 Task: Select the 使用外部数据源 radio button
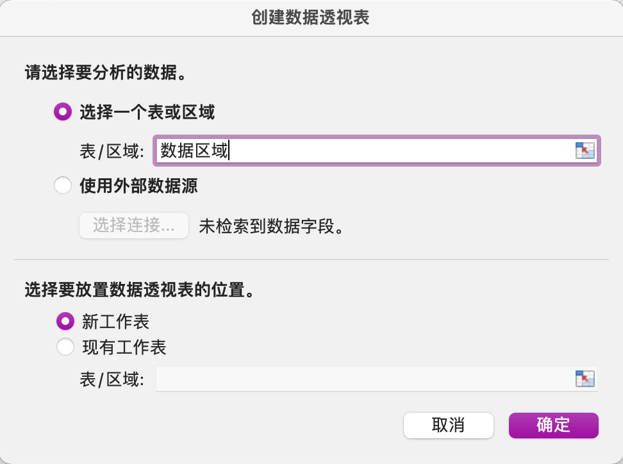pyautogui.click(x=63, y=186)
